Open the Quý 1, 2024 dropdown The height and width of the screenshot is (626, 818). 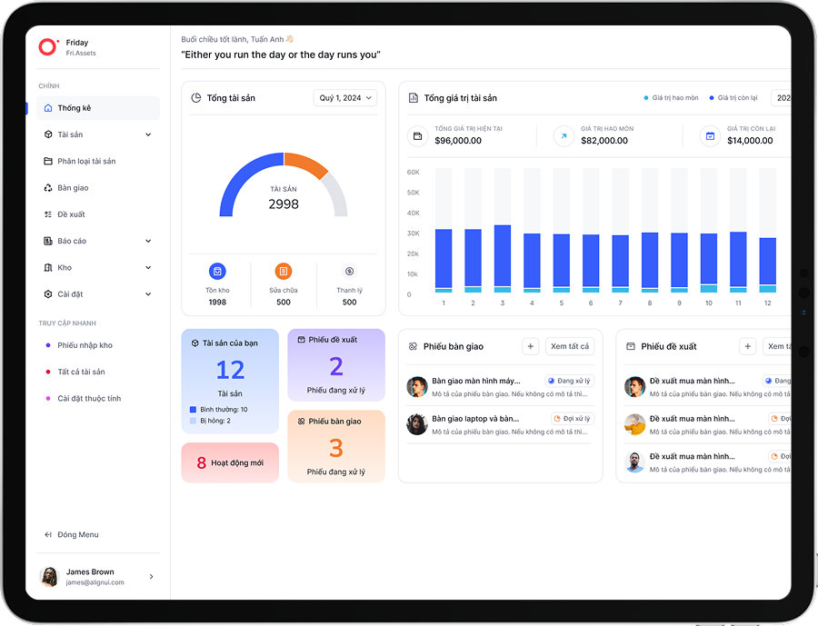point(344,98)
